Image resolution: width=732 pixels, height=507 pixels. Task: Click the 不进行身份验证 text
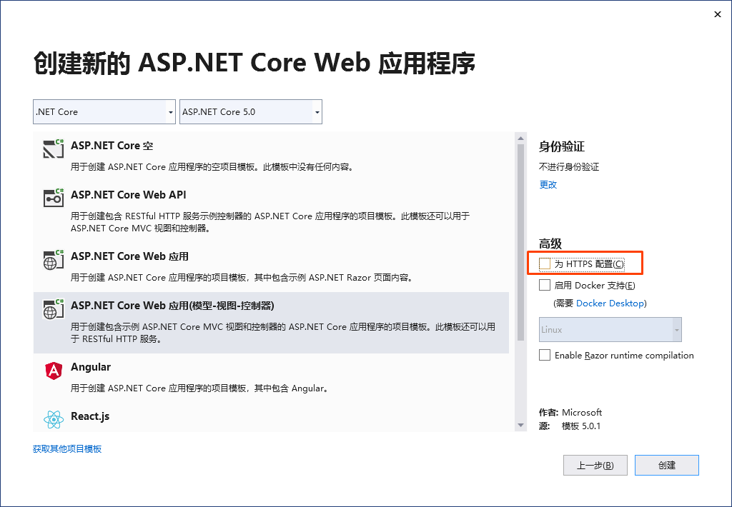click(568, 167)
